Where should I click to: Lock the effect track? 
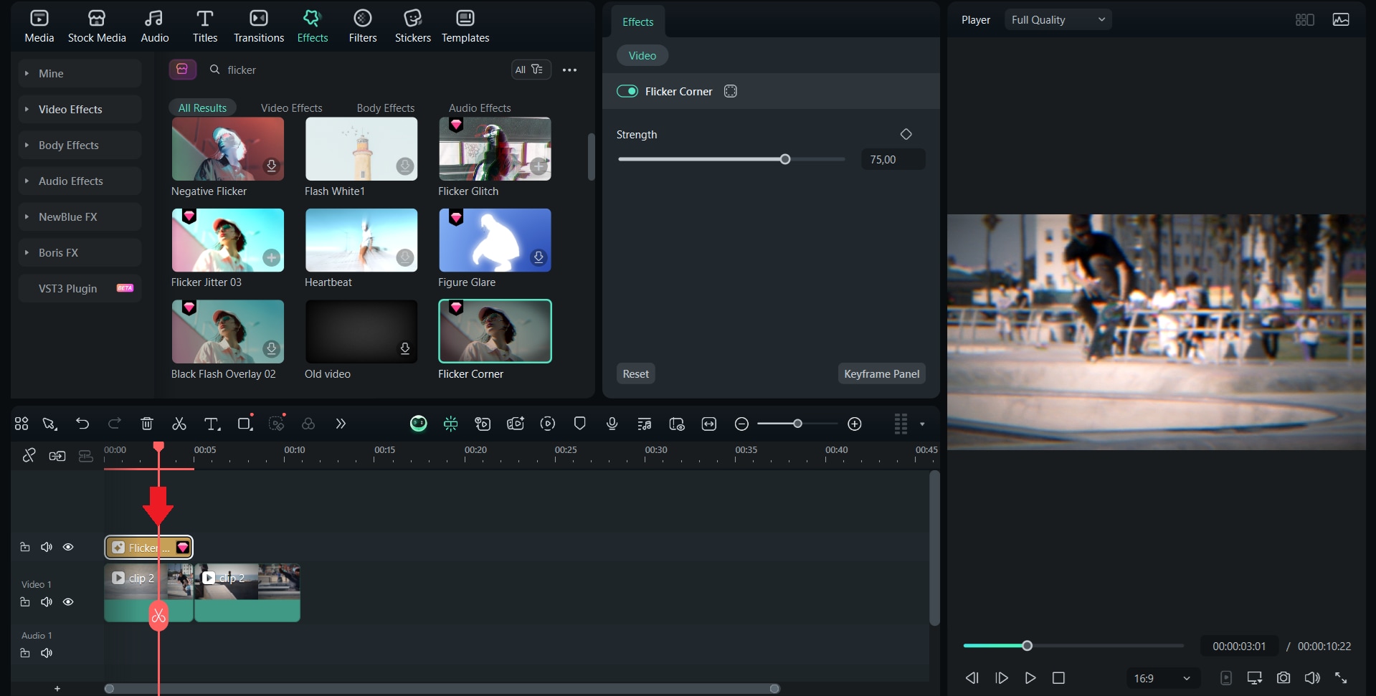point(25,547)
